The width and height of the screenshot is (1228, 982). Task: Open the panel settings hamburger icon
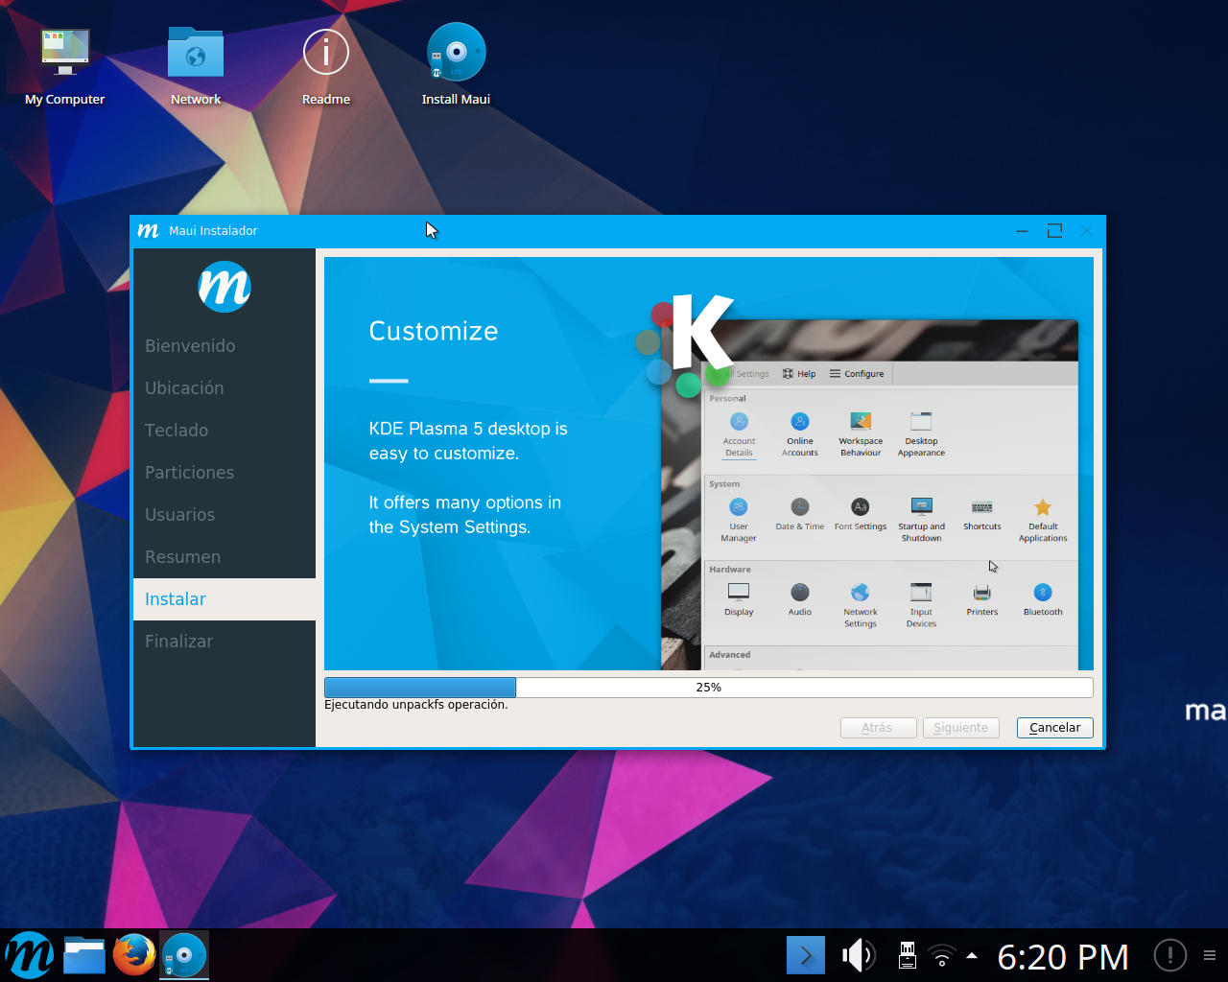click(x=1210, y=955)
